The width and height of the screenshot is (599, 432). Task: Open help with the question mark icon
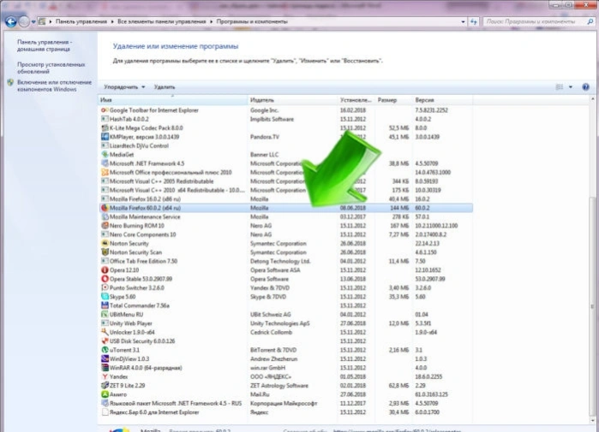point(585,87)
